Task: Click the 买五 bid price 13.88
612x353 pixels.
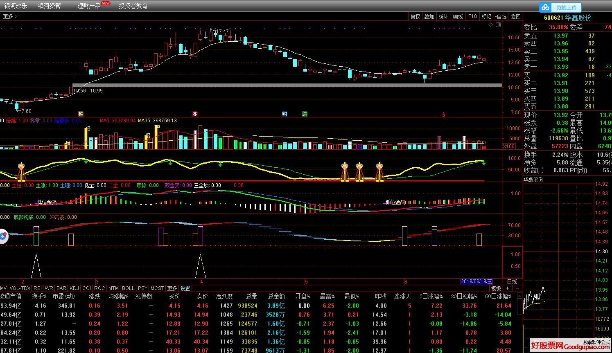Action: (561, 106)
